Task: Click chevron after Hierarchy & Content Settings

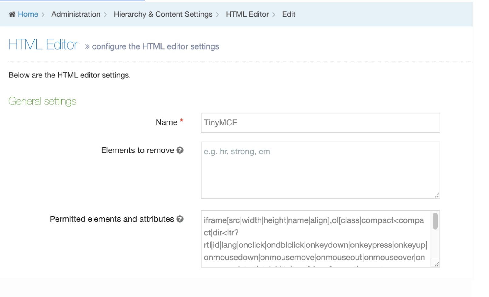Action: (218, 15)
